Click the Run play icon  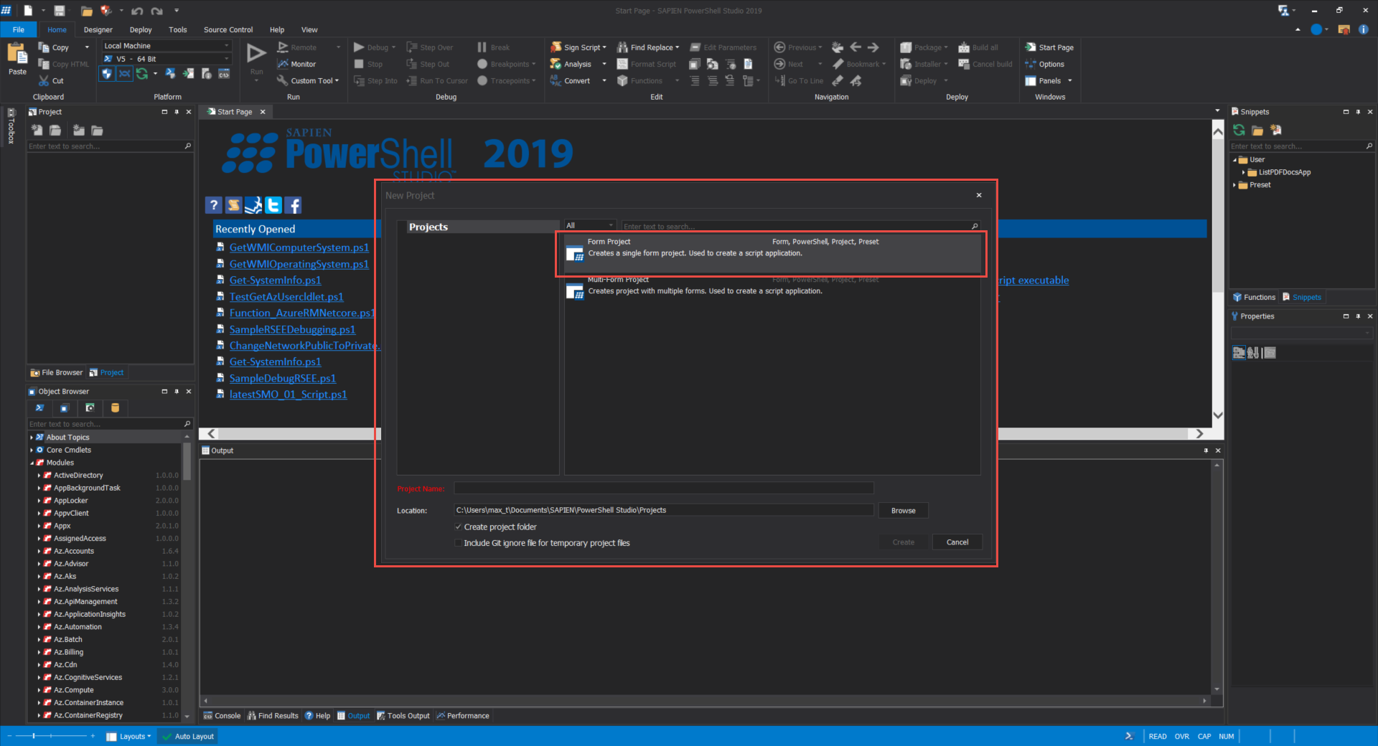[256, 53]
